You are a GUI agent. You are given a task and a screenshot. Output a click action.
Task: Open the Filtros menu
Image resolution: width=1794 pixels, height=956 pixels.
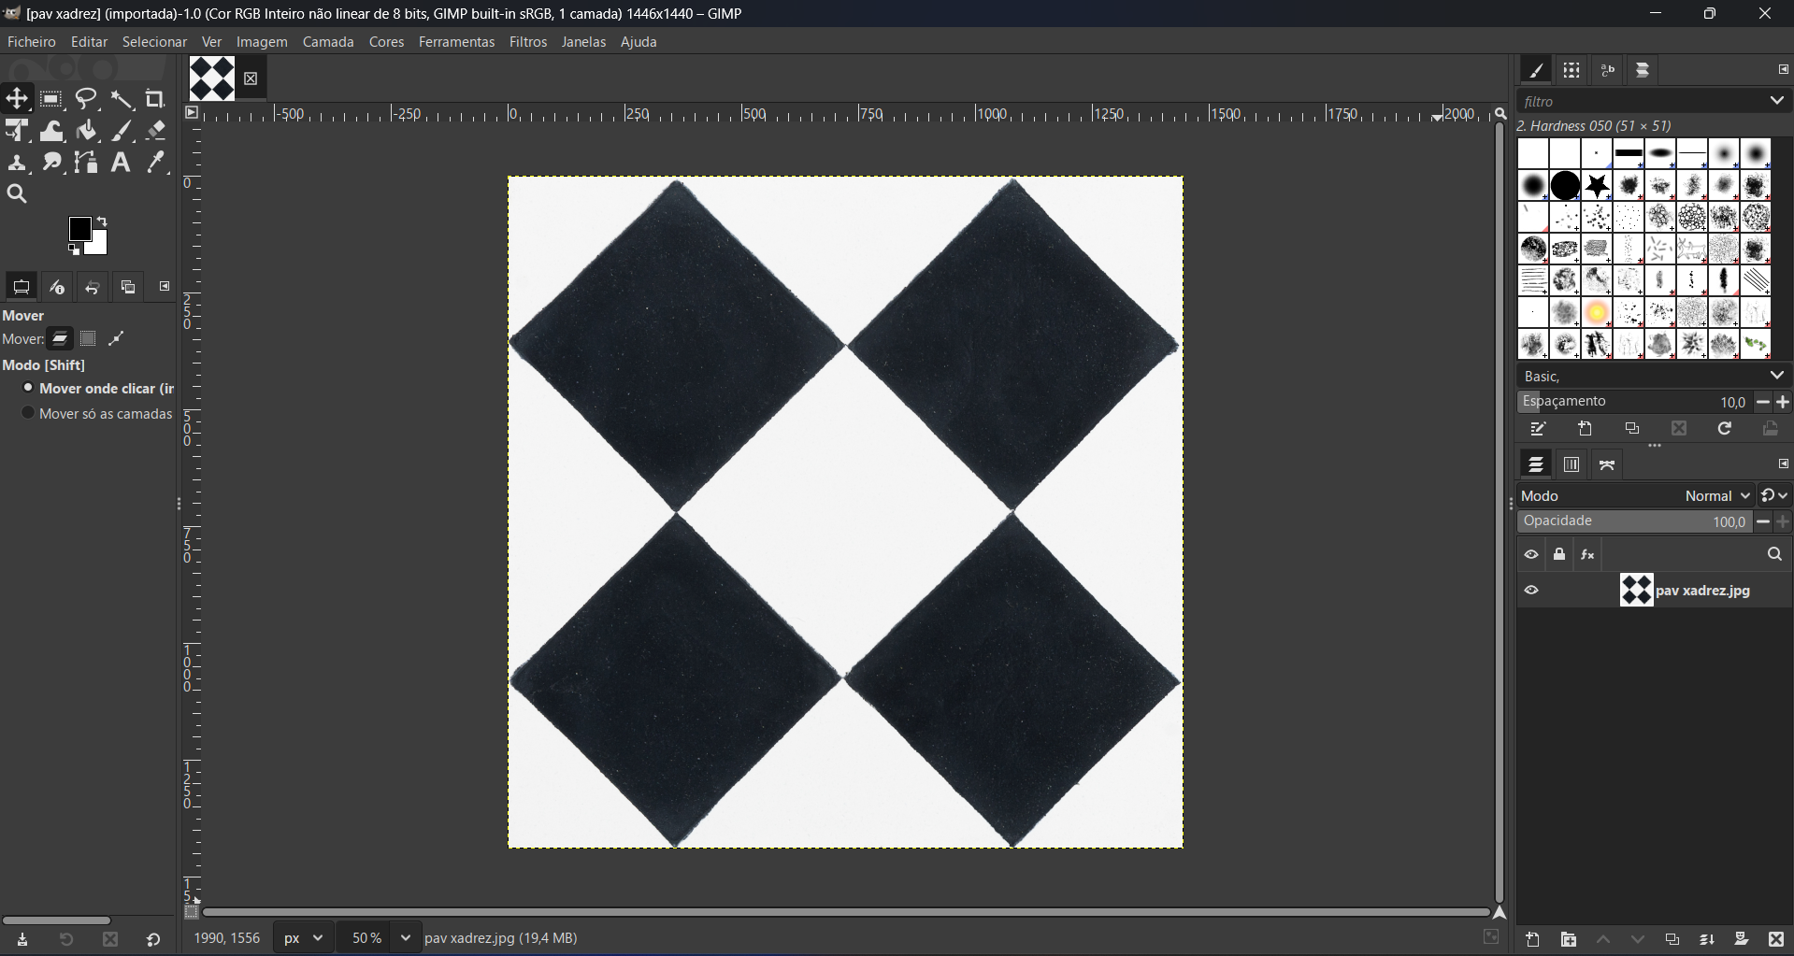tap(528, 43)
